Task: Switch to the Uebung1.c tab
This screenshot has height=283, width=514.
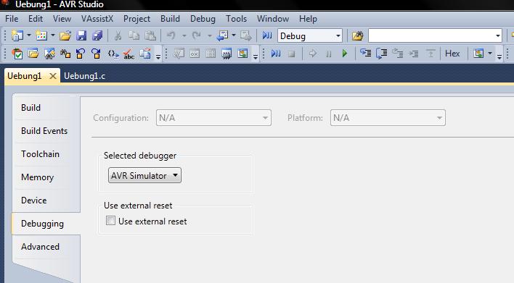Action: [84, 76]
